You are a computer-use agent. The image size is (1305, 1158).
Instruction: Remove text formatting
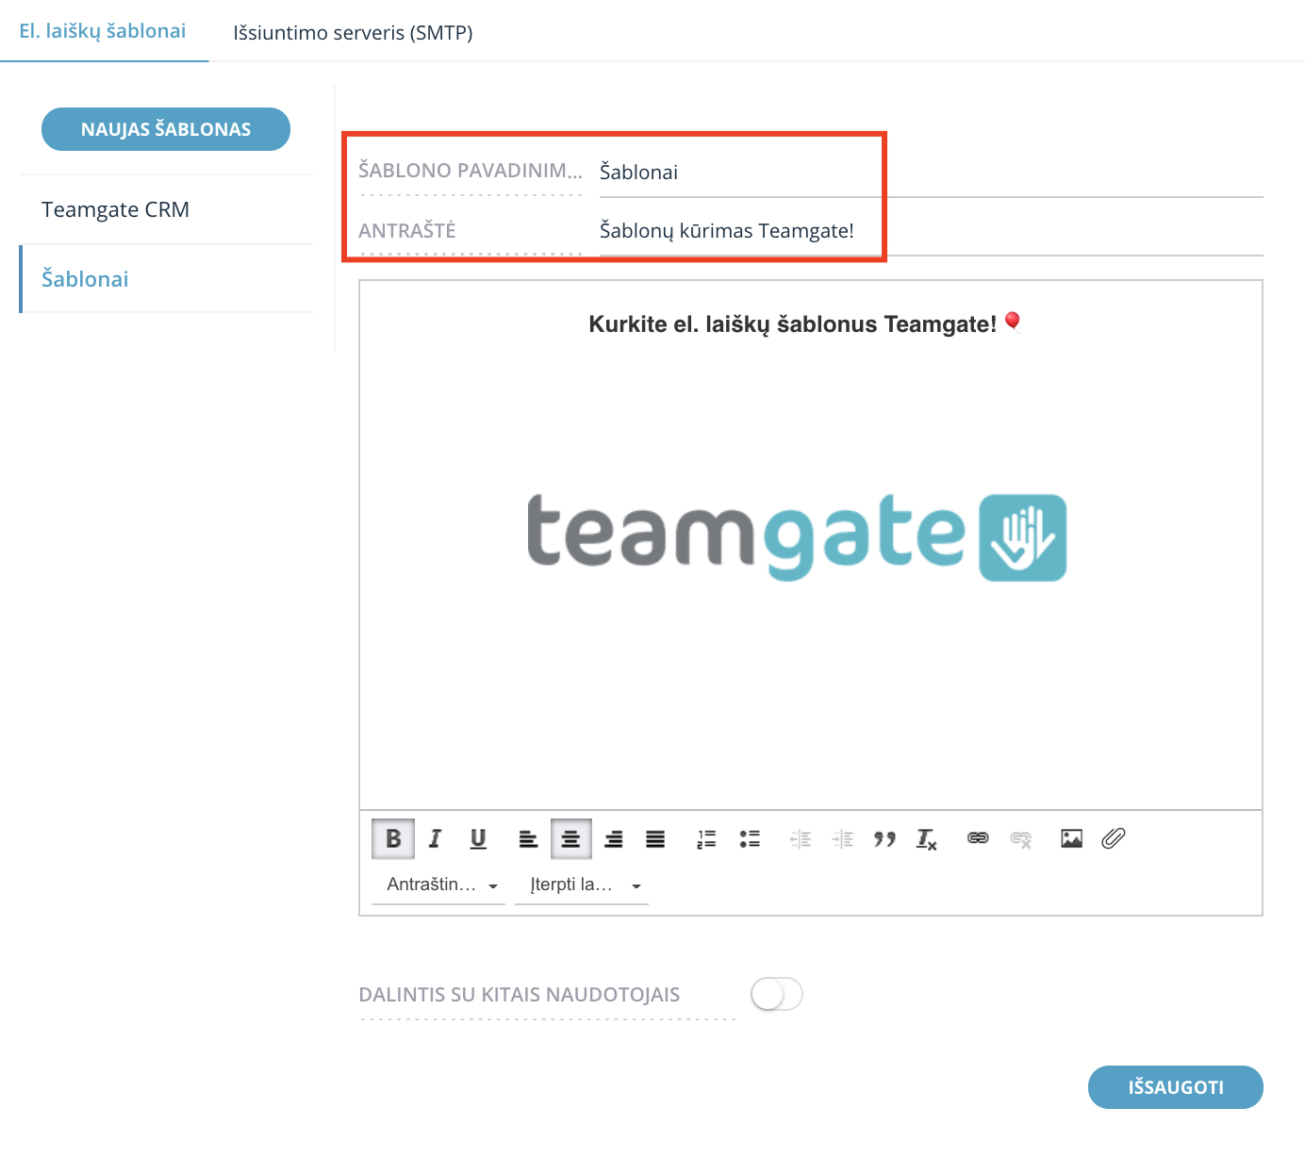click(x=927, y=838)
